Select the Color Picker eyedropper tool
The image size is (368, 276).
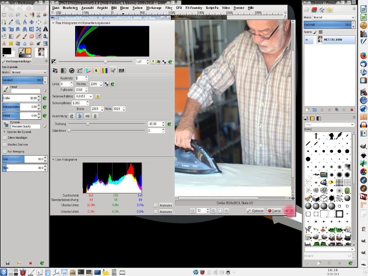point(11,22)
